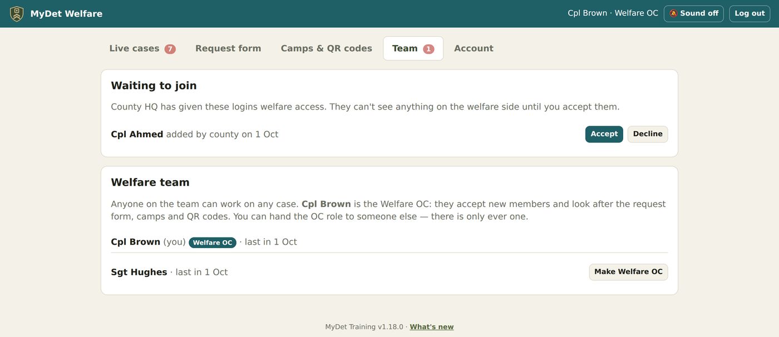The height and width of the screenshot is (337, 779).
Task: Click the Cpl Ahmed name in waiting list
Action: pyautogui.click(x=137, y=134)
